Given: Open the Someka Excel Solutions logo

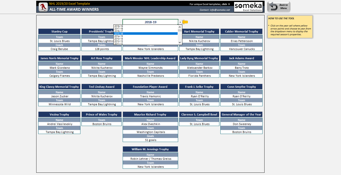Looking at the screenshot, I should [248, 7].
